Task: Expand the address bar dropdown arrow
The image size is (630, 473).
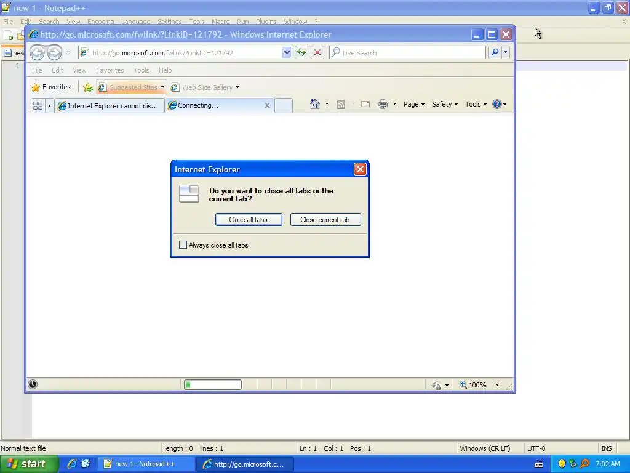Action: point(287,53)
